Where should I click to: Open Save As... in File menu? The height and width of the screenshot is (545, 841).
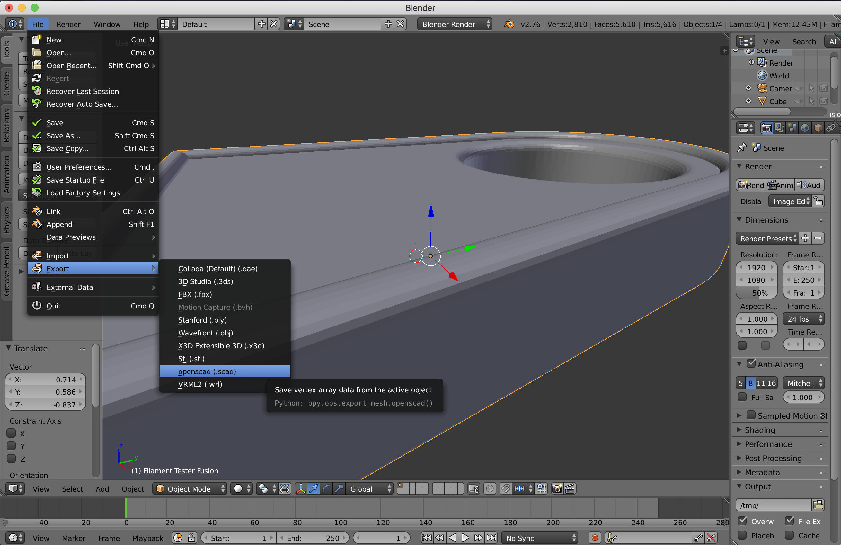(x=93, y=135)
